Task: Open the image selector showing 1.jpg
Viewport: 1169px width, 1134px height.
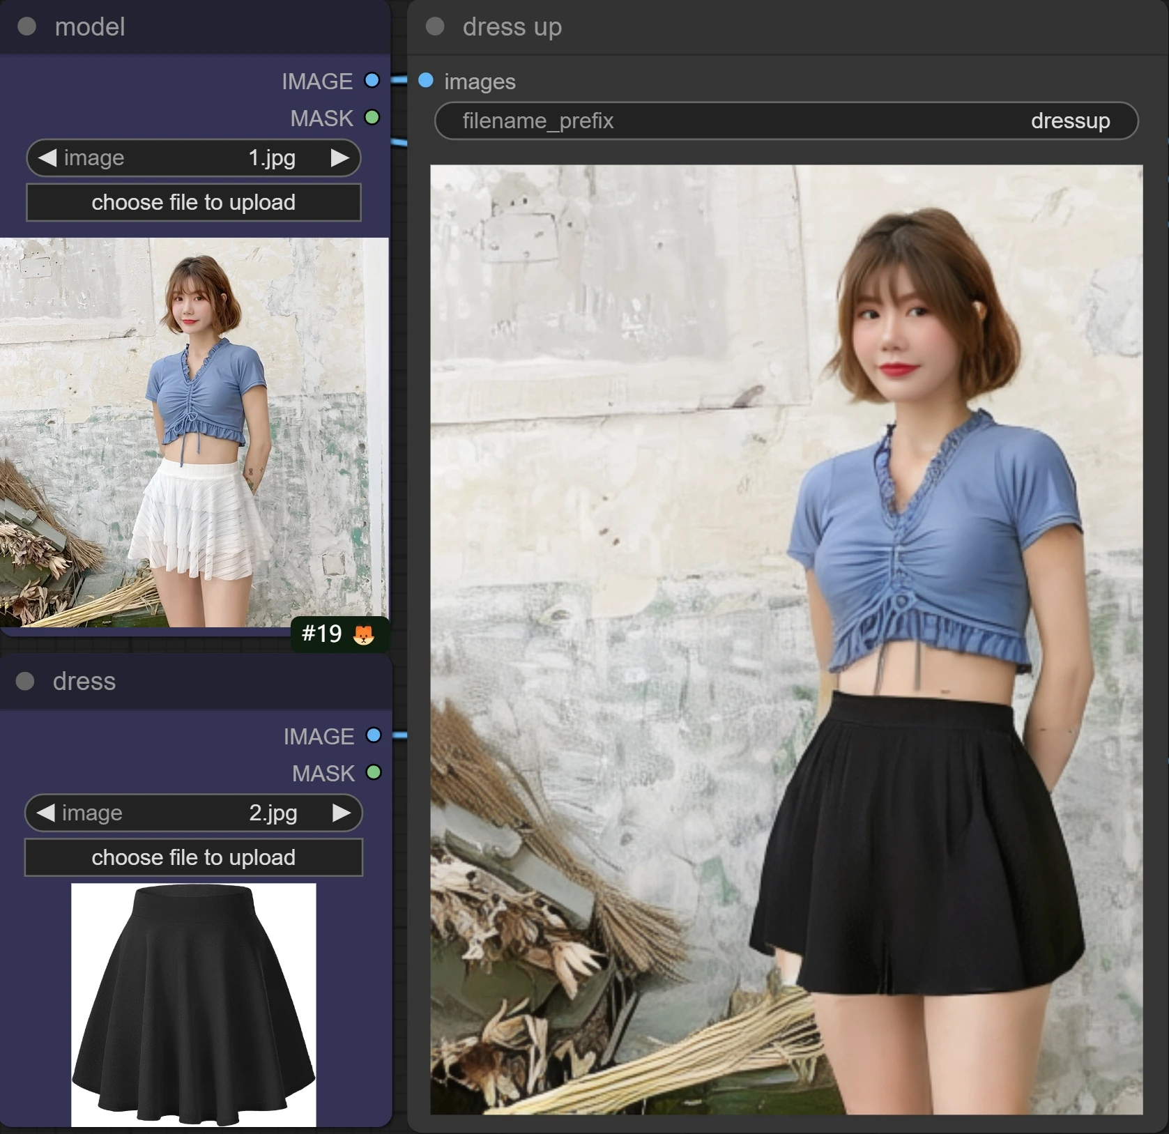Action: click(193, 158)
